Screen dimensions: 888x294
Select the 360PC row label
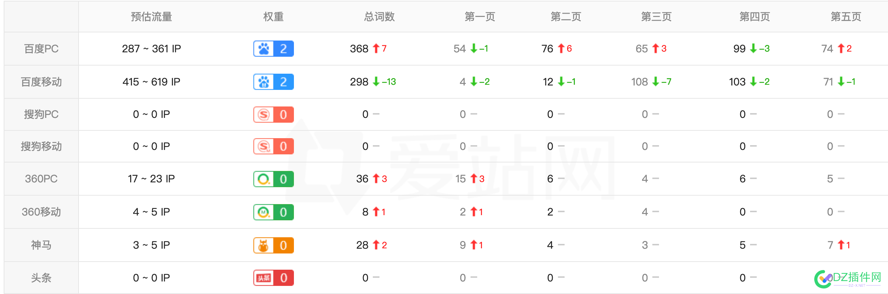pyautogui.click(x=41, y=179)
